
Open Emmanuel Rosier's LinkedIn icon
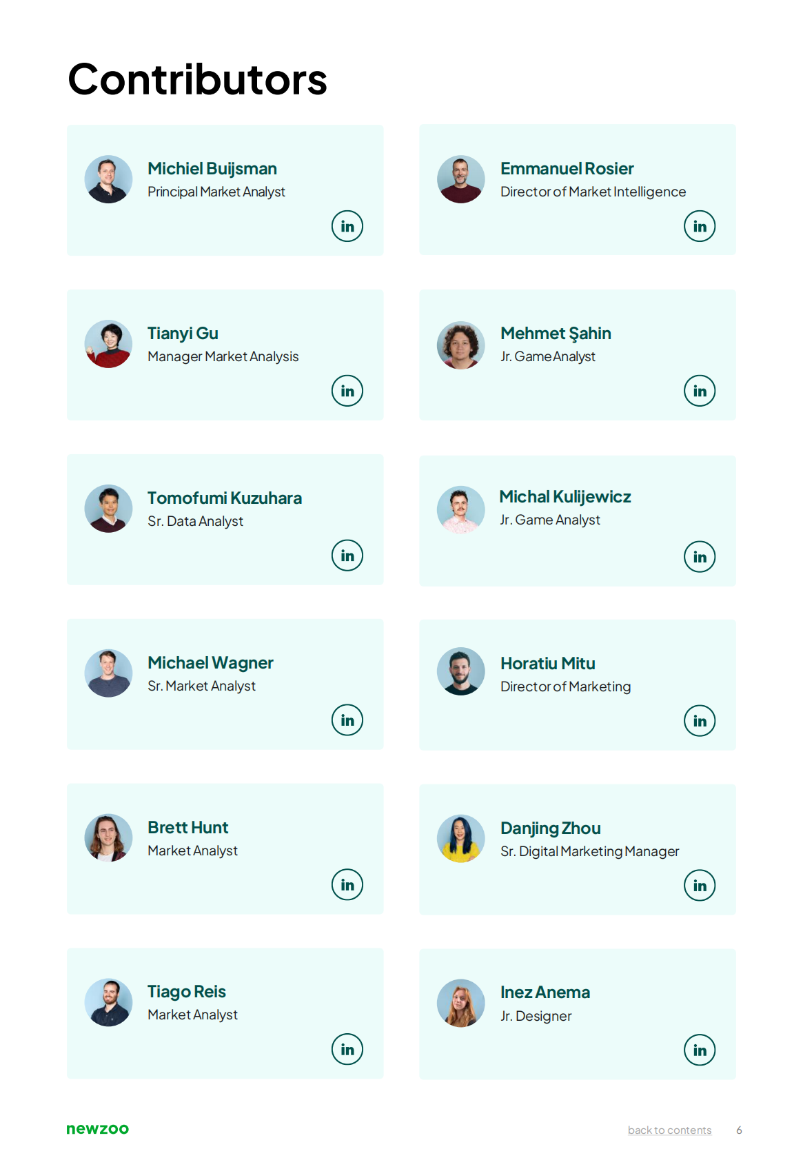[700, 226]
